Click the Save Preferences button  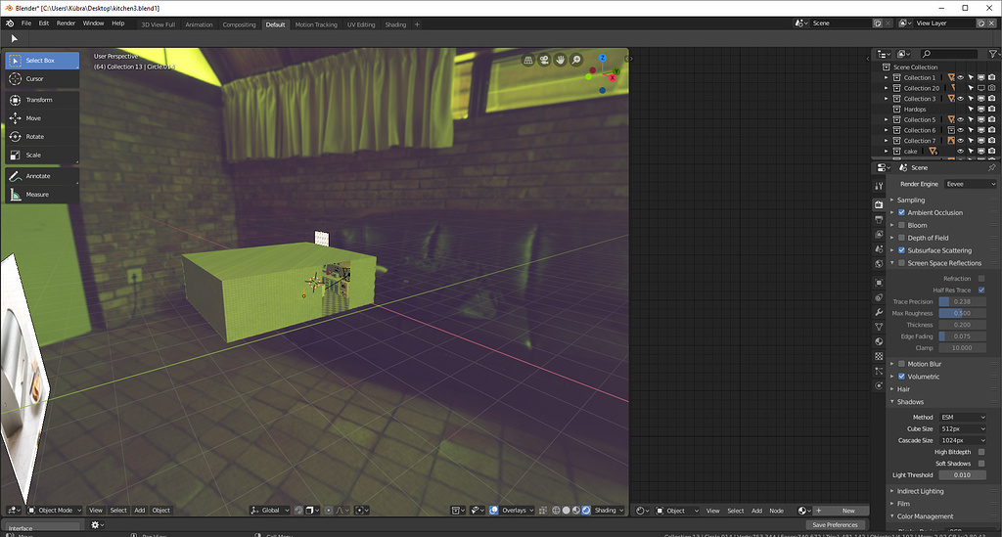point(835,525)
